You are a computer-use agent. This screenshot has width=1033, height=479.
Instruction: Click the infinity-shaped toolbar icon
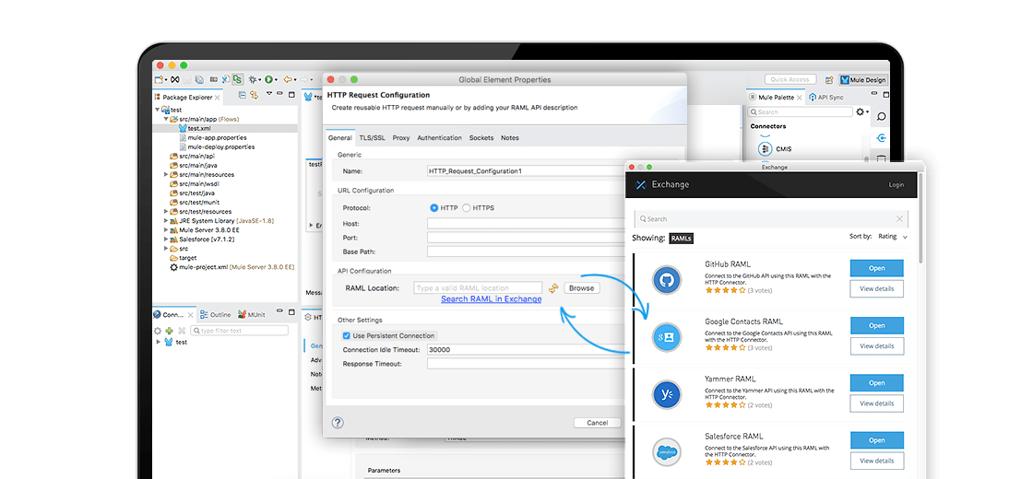[x=175, y=79]
